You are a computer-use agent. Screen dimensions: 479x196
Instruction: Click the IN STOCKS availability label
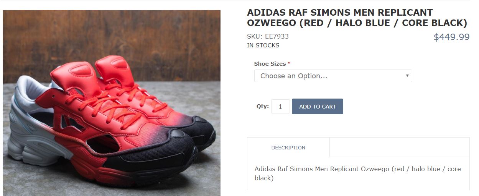click(263, 45)
